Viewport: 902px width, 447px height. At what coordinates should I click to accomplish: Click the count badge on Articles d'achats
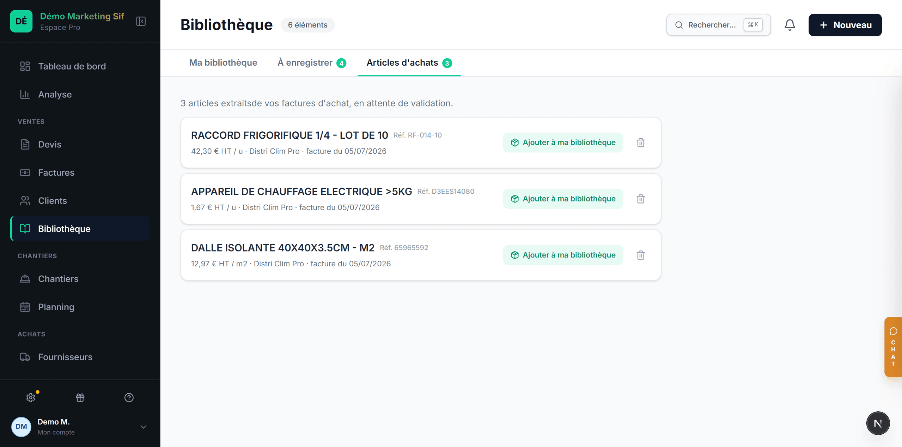tap(447, 63)
